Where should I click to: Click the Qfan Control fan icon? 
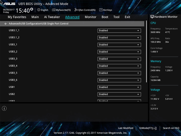(x=76, y=10)
